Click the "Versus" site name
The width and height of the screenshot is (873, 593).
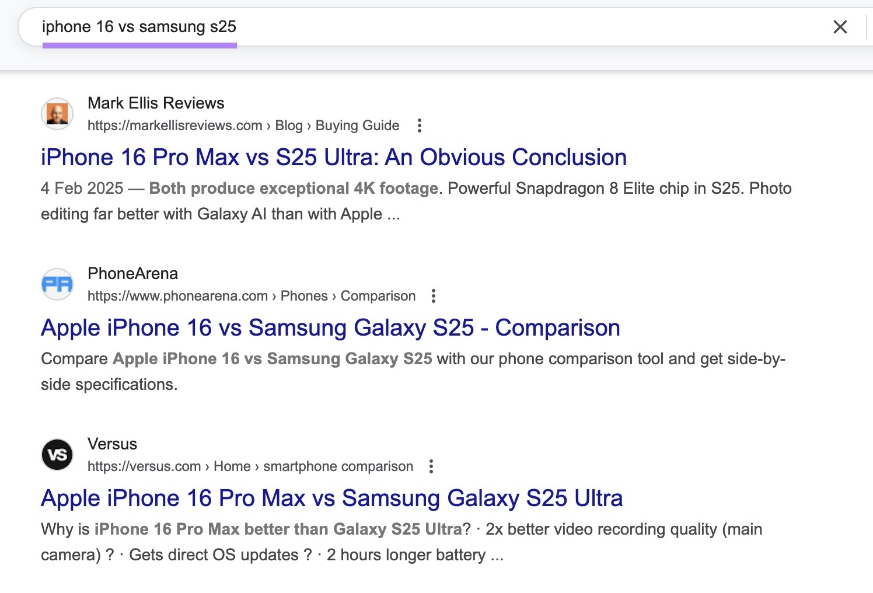pos(112,444)
